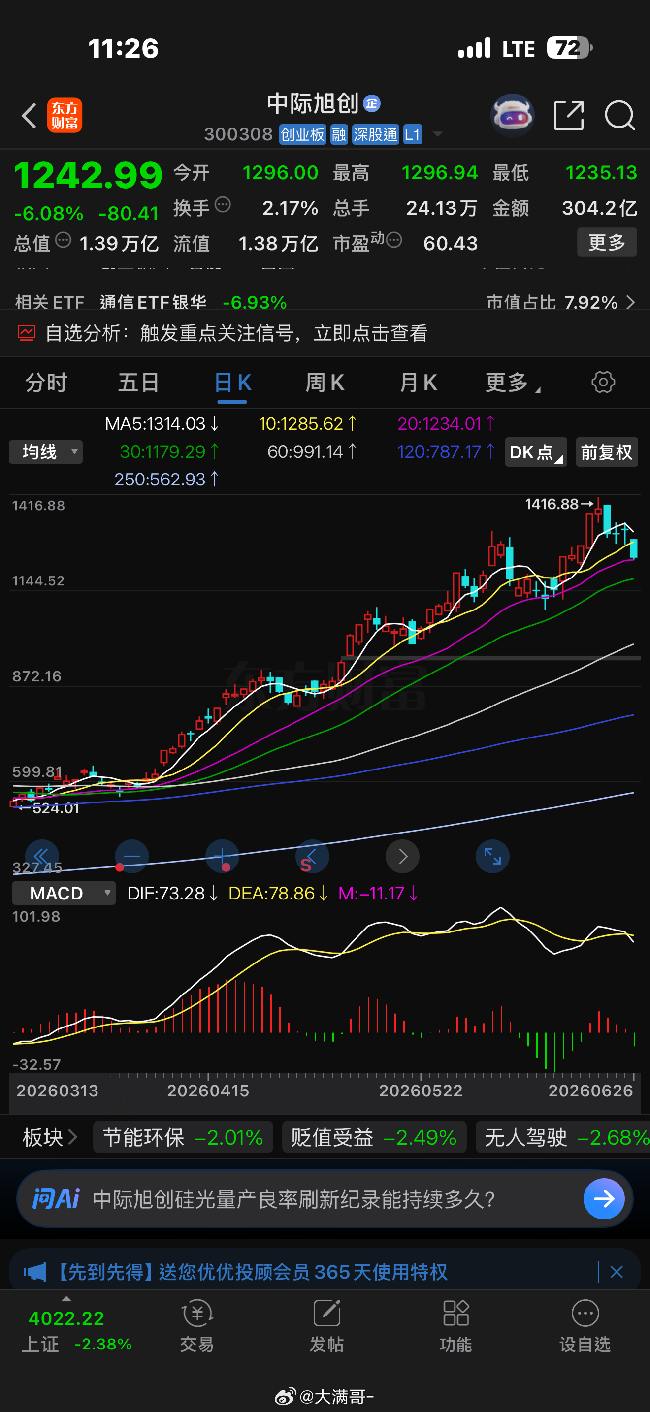Tap the red chart analysis icon

(26, 333)
